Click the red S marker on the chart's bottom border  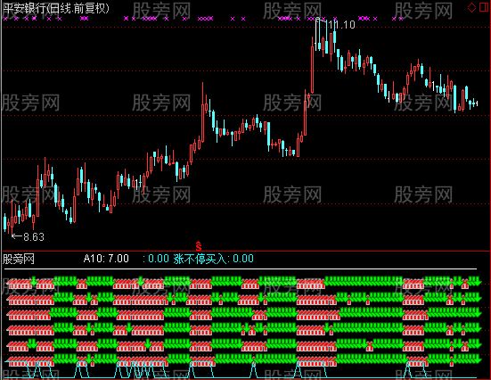199,246
